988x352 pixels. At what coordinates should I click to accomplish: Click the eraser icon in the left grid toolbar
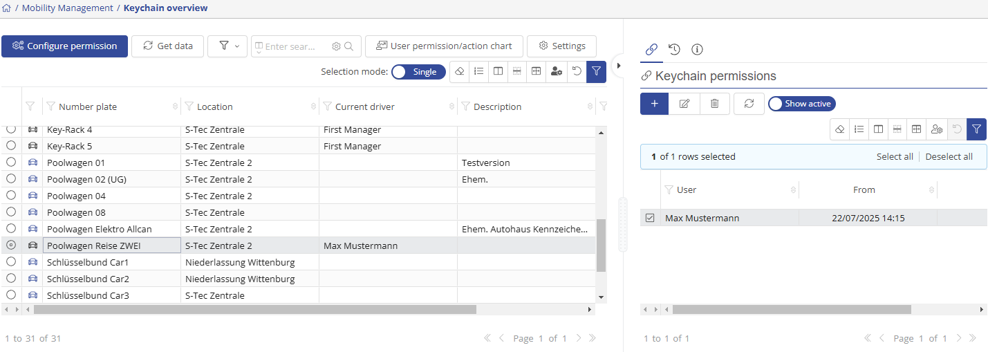[460, 71]
